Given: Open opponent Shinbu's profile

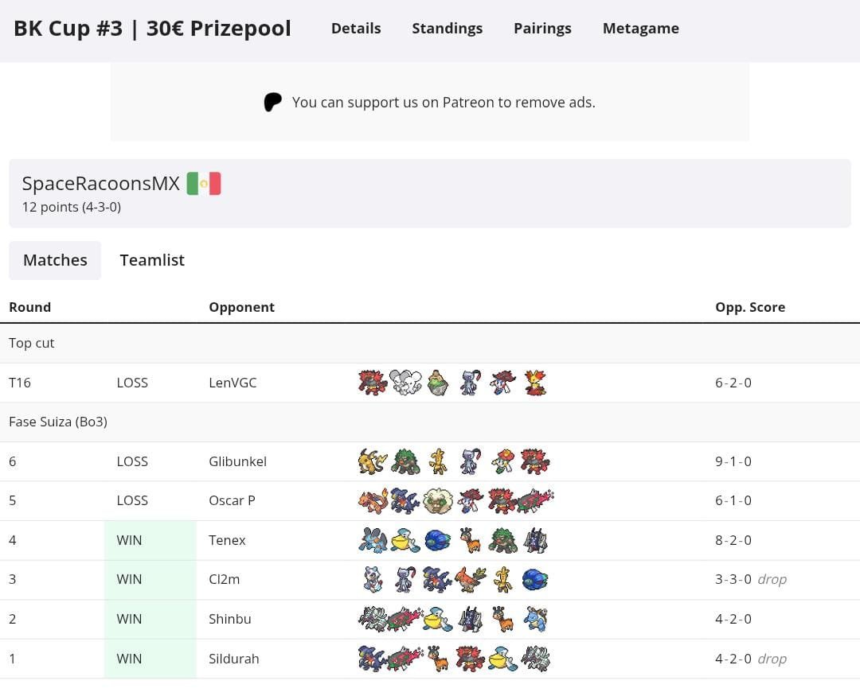Looking at the screenshot, I should tap(230, 619).
